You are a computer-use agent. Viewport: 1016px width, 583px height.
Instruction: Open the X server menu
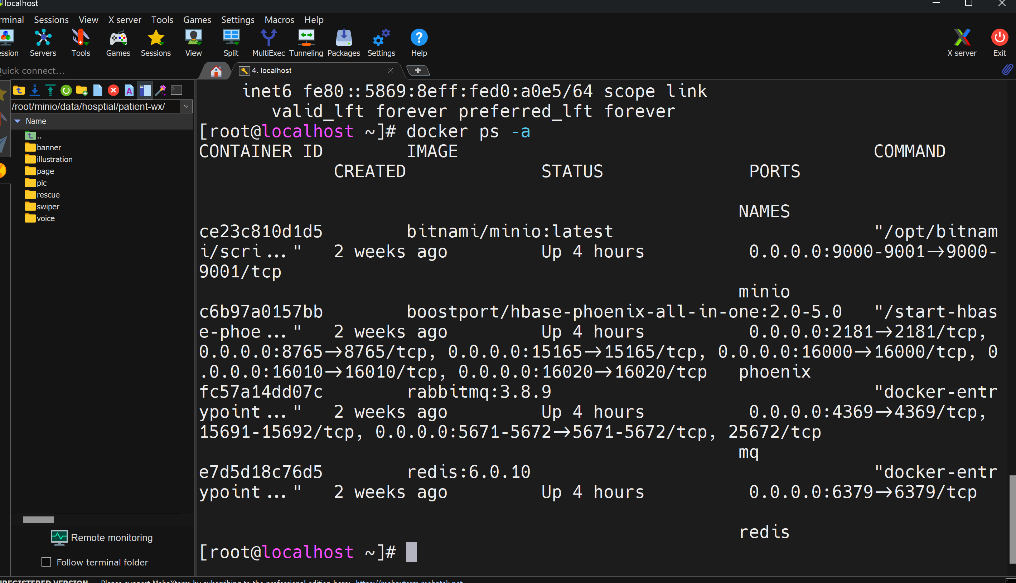point(125,20)
